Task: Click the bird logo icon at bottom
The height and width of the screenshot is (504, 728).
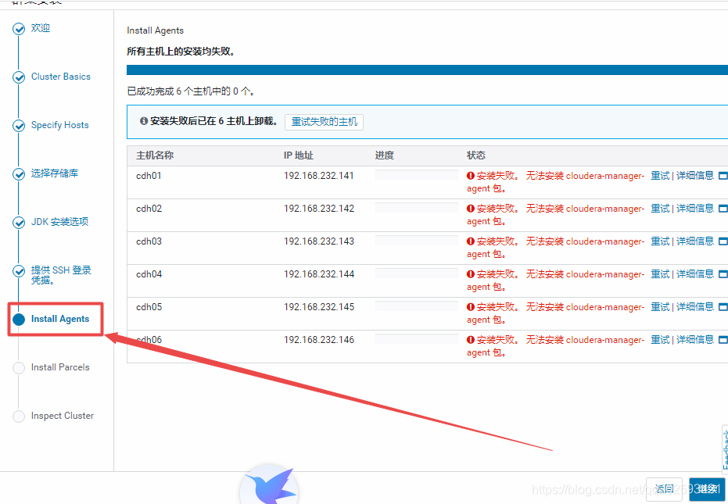Action: click(271, 484)
